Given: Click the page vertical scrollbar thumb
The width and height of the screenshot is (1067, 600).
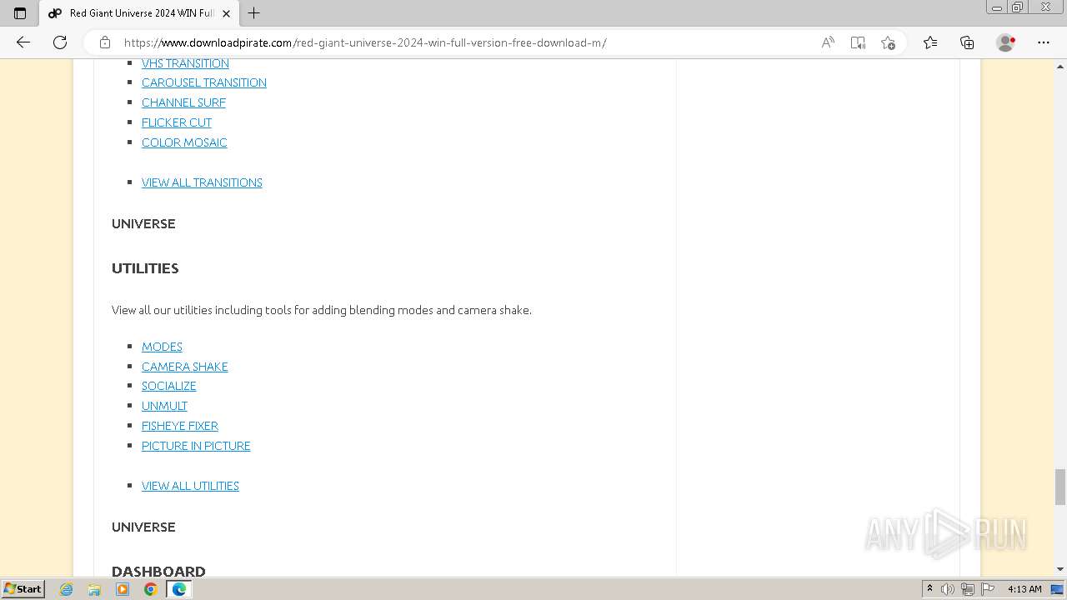Looking at the screenshot, I should point(1060,487).
